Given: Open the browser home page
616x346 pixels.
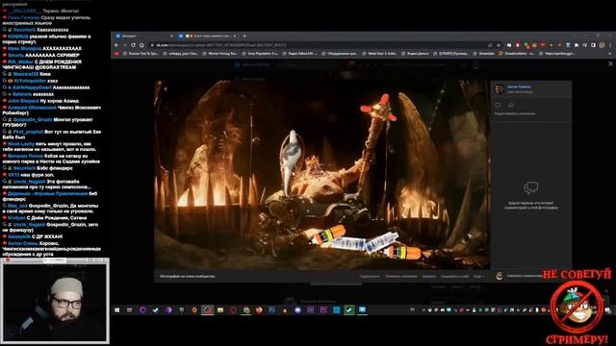Looking at the screenshot, I should 141,45.
